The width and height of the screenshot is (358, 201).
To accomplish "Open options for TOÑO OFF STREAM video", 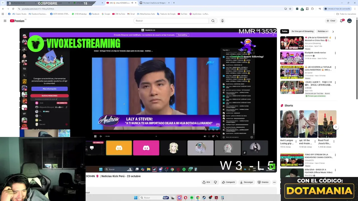I will (x=335, y=155).
